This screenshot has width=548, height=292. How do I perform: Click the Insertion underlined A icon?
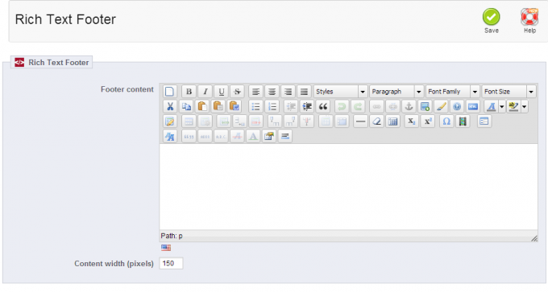point(253,136)
